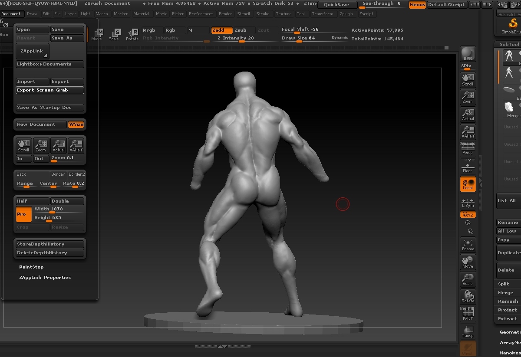Open the Render menu

point(225,14)
